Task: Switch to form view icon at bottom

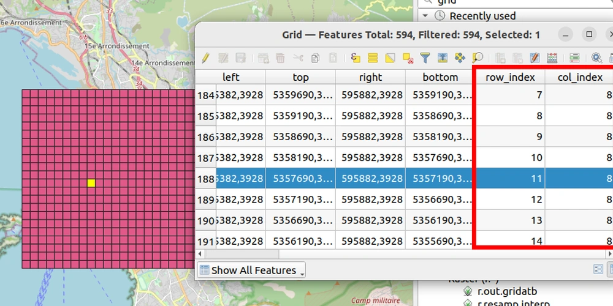Action: point(598,269)
